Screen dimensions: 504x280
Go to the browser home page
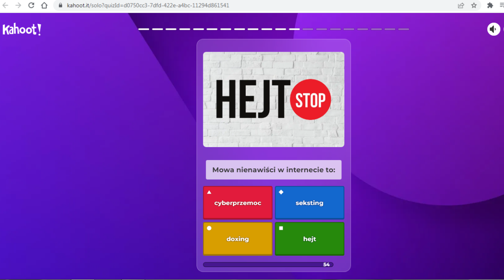44,5
